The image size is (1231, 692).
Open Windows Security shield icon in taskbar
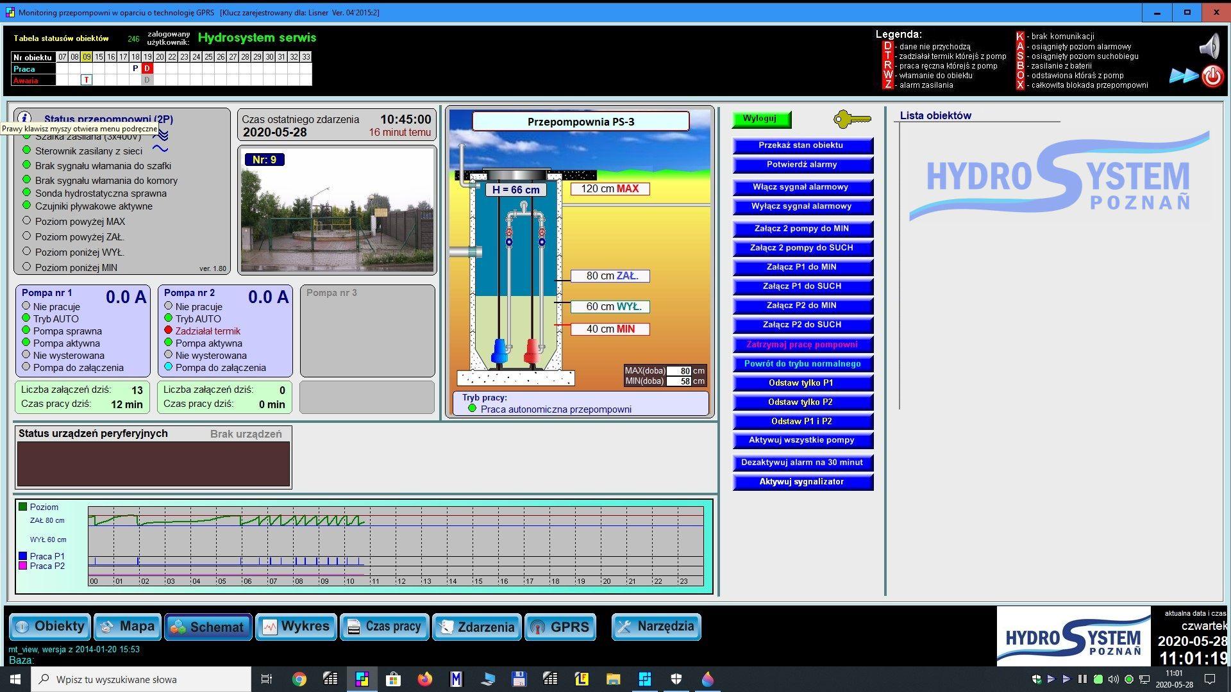pos(676,679)
